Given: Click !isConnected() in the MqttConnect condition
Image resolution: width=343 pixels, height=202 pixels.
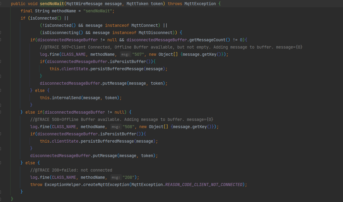Looking at the screenshot, I should (59, 25).
